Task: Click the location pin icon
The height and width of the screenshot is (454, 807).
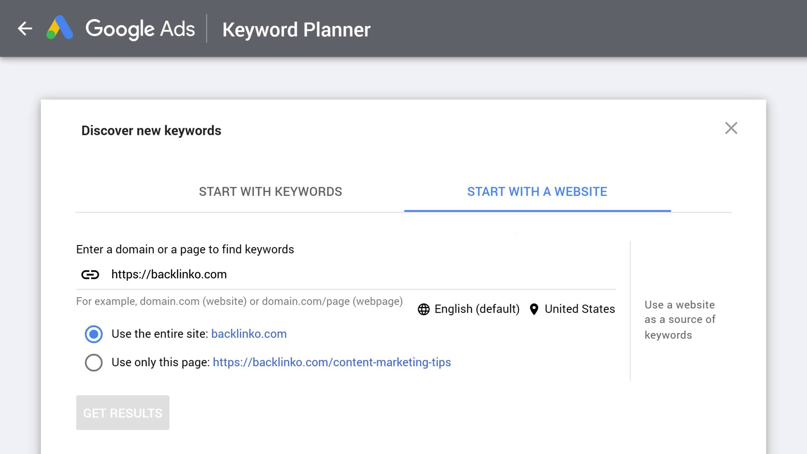Action: [x=534, y=309]
